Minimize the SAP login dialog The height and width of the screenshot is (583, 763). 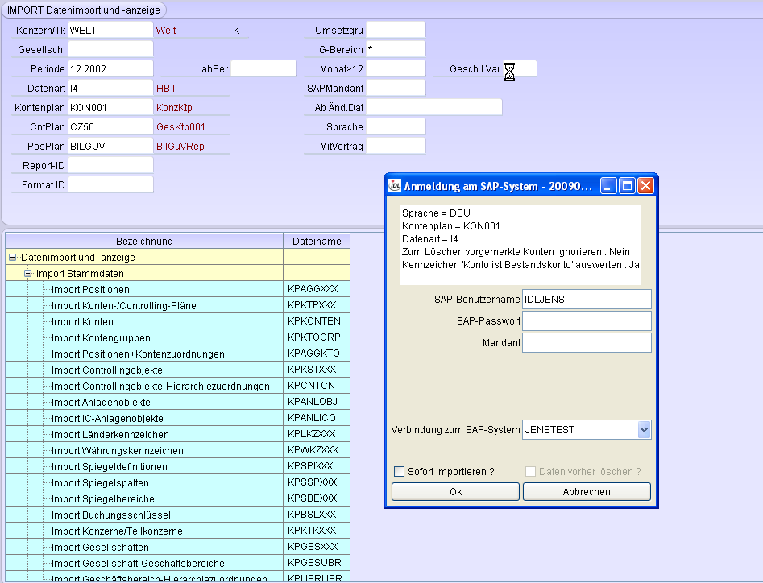tap(609, 186)
